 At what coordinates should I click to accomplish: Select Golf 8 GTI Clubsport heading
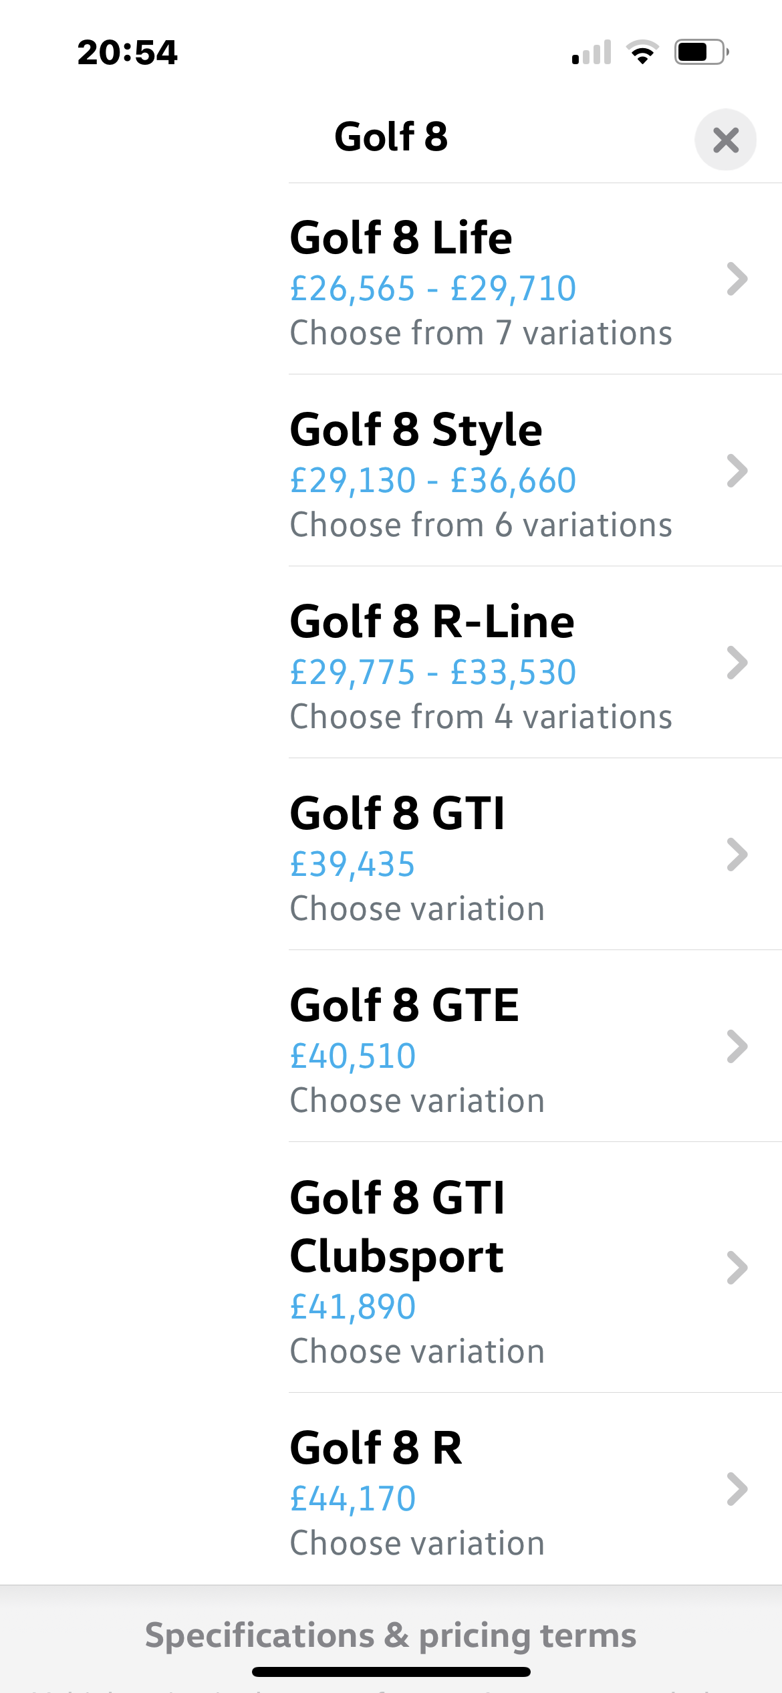pyautogui.click(x=397, y=1226)
